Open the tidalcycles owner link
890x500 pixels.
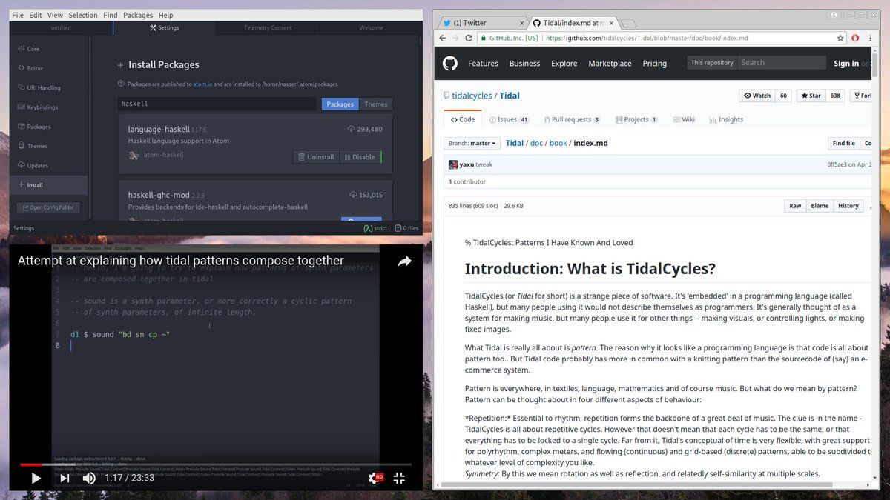point(472,96)
